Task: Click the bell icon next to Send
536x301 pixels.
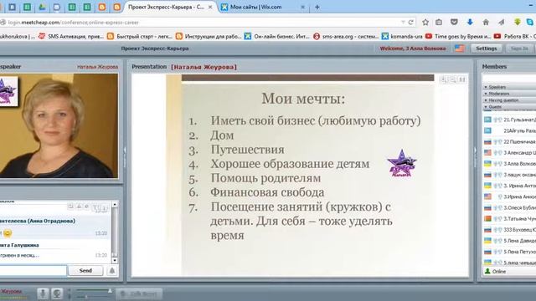Action: tap(111, 271)
